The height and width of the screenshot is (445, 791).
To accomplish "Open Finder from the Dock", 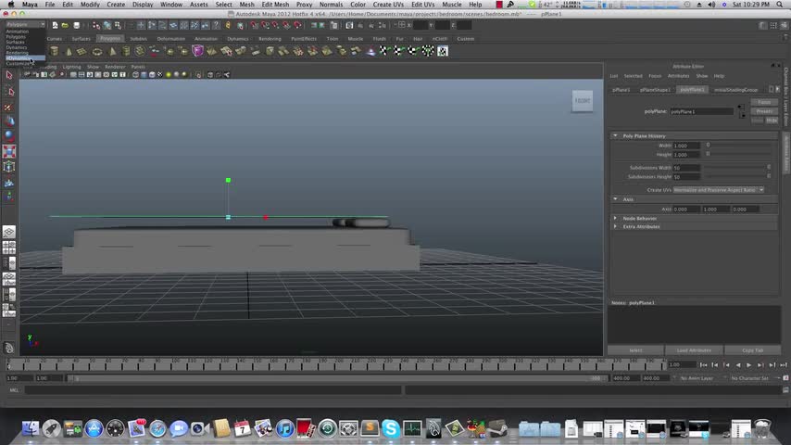I will 31,428.
